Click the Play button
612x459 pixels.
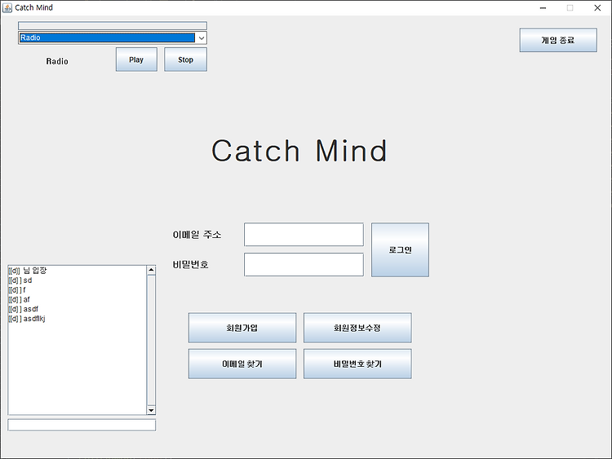coord(136,60)
